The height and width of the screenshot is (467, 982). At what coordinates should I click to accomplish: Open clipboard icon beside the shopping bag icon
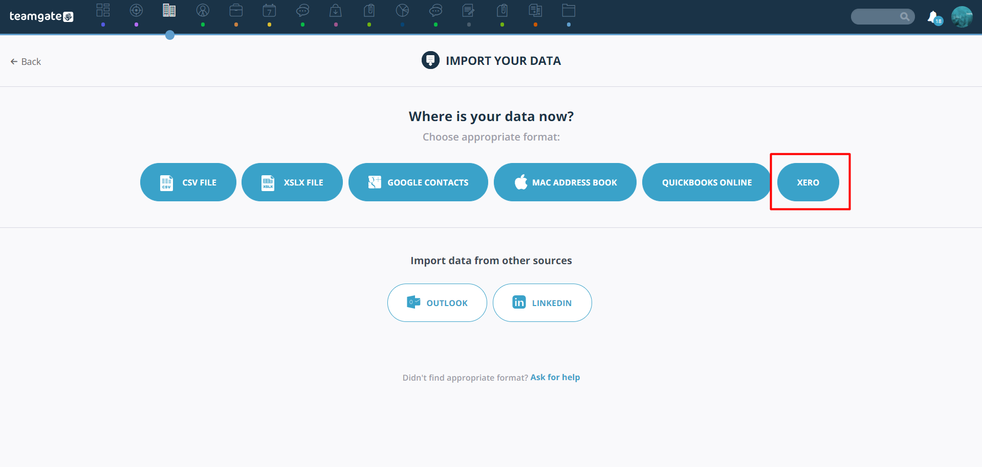point(369,10)
